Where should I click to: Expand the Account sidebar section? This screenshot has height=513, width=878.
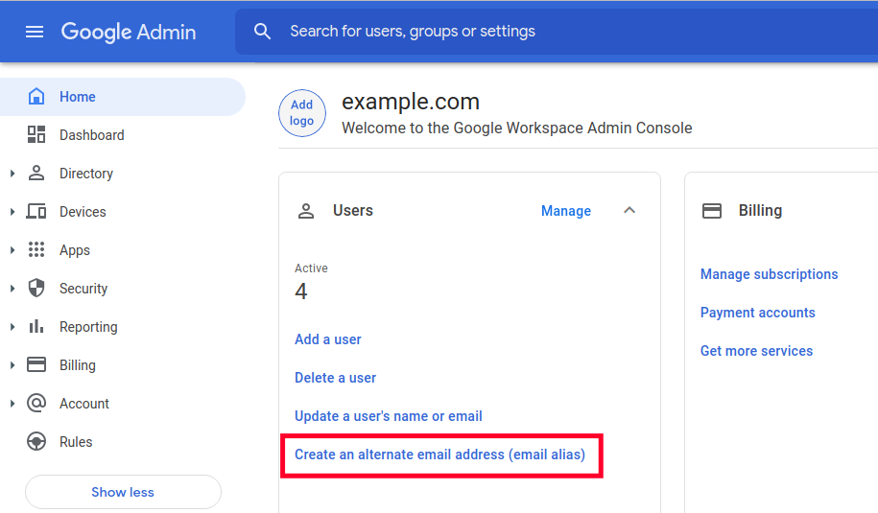tap(12, 404)
